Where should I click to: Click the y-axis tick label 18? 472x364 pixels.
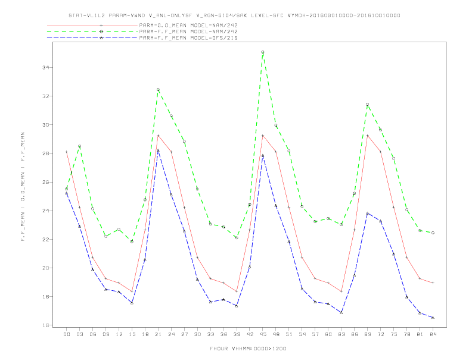point(46,297)
